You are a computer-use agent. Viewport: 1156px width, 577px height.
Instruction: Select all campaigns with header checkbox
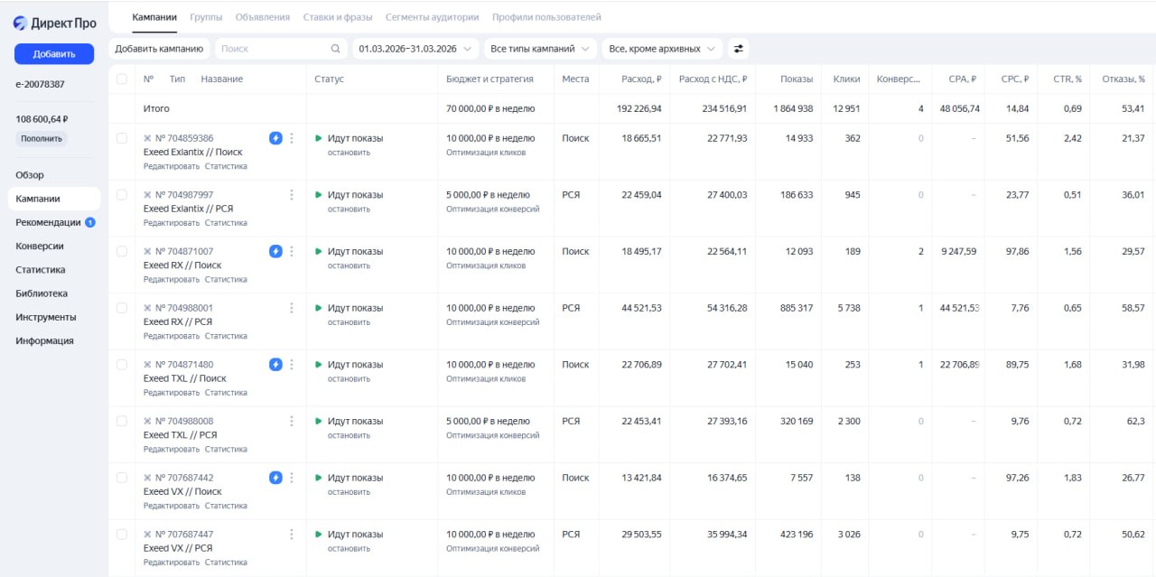coord(122,79)
